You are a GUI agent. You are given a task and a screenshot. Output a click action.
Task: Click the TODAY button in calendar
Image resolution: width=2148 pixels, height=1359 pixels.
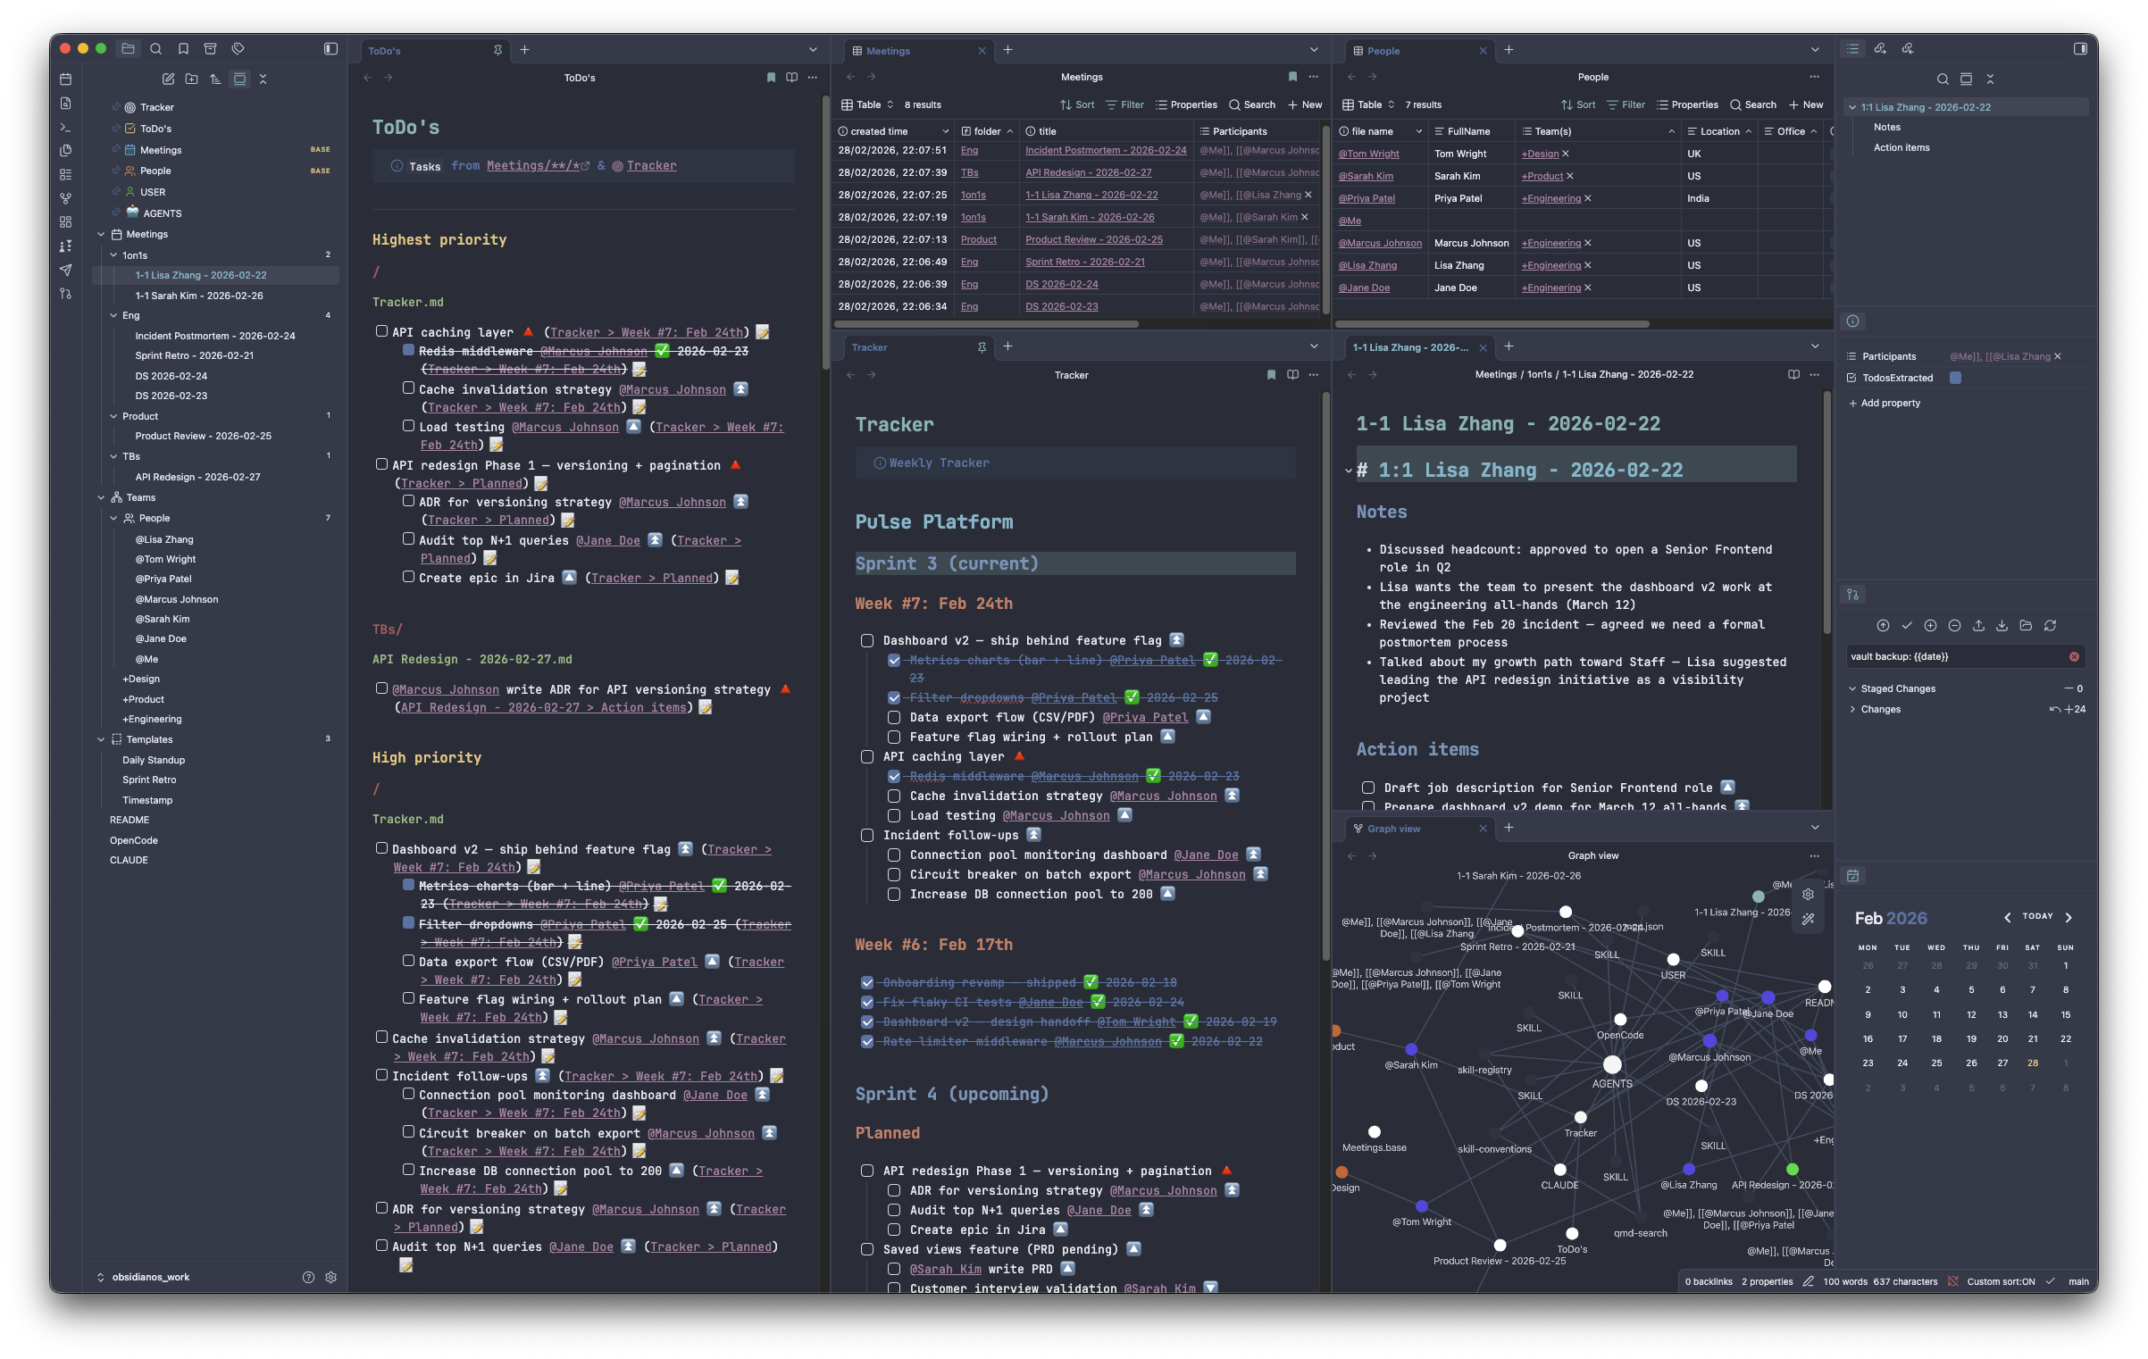[2037, 916]
